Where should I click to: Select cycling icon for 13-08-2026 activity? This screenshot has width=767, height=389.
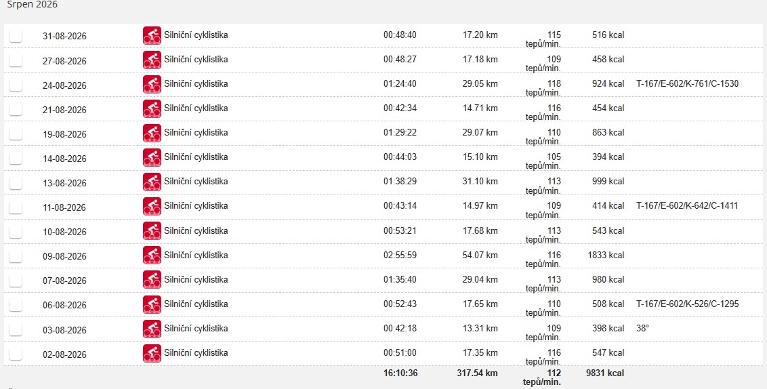tap(152, 182)
